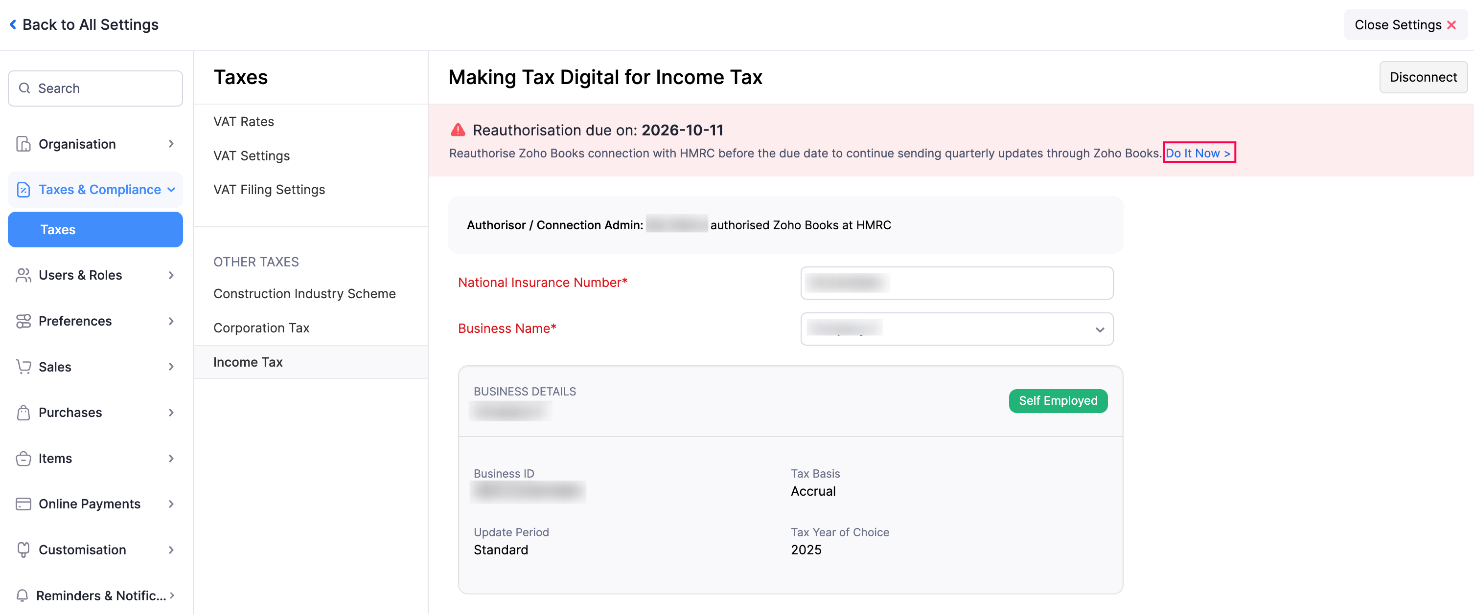Focus the settings Search field
This screenshot has width=1474, height=614.
pyautogui.click(x=95, y=88)
